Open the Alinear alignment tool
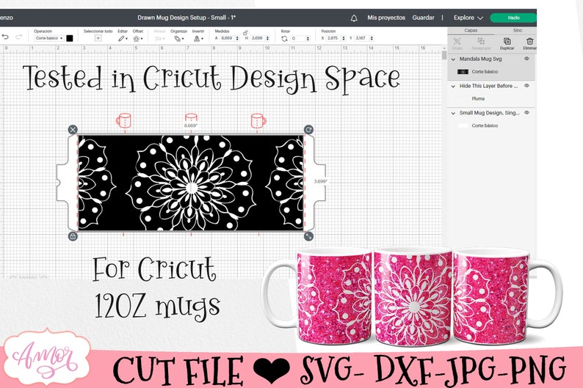Image resolution: width=583 pixels, height=388 pixels. (159, 38)
